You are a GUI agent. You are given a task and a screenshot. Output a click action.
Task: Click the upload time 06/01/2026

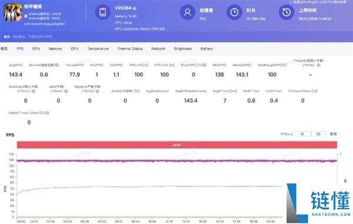coord(315,19)
